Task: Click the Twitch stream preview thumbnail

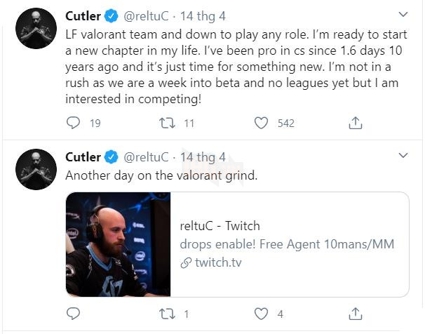Action: 118,244
